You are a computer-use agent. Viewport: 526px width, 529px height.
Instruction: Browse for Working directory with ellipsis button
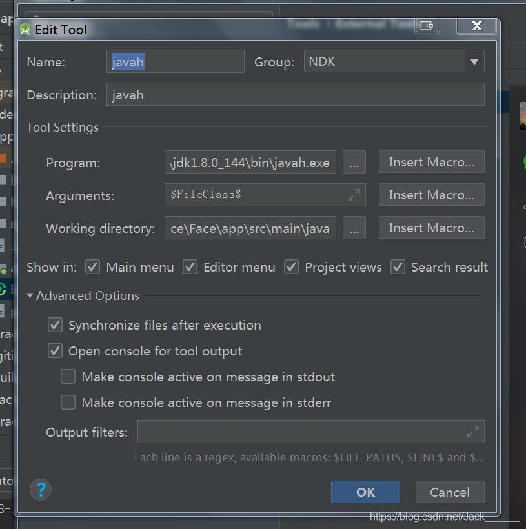click(x=354, y=228)
